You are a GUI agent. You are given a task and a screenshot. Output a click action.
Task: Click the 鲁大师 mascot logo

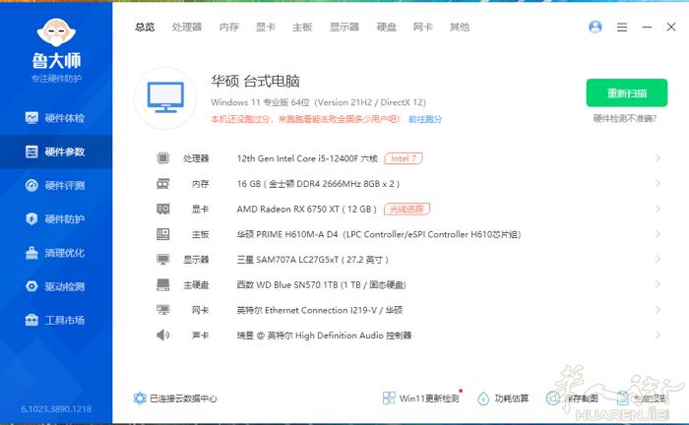(56, 32)
